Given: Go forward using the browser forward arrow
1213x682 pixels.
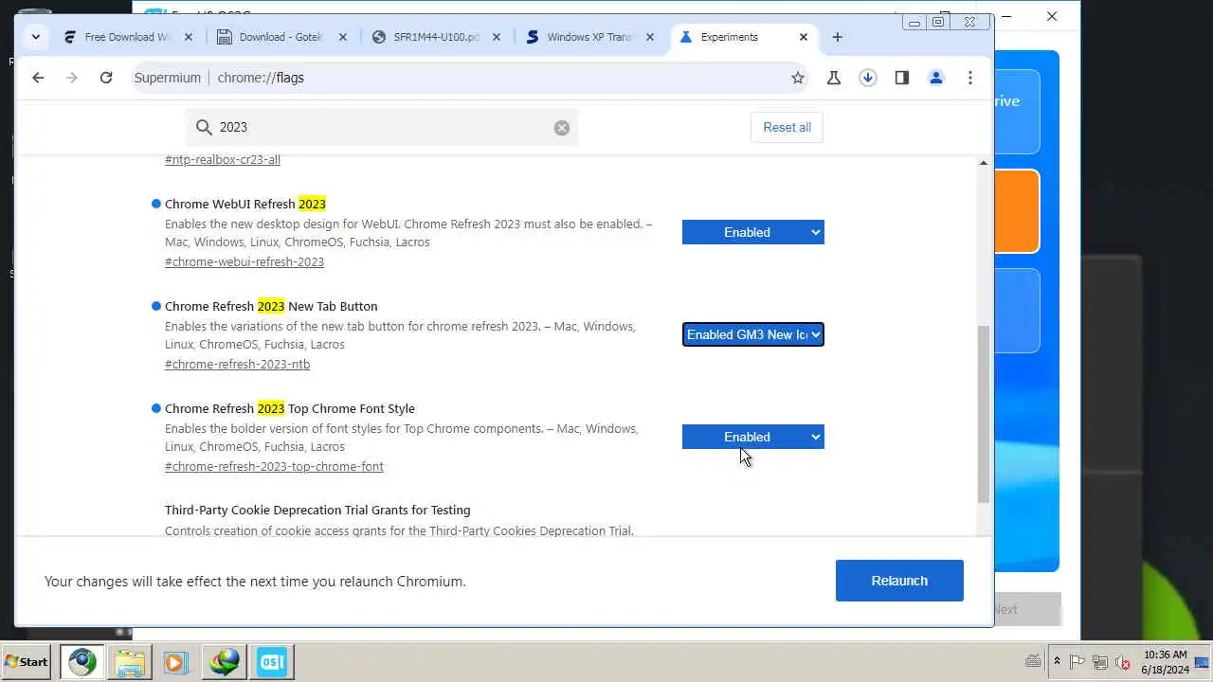Looking at the screenshot, I should [72, 78].
